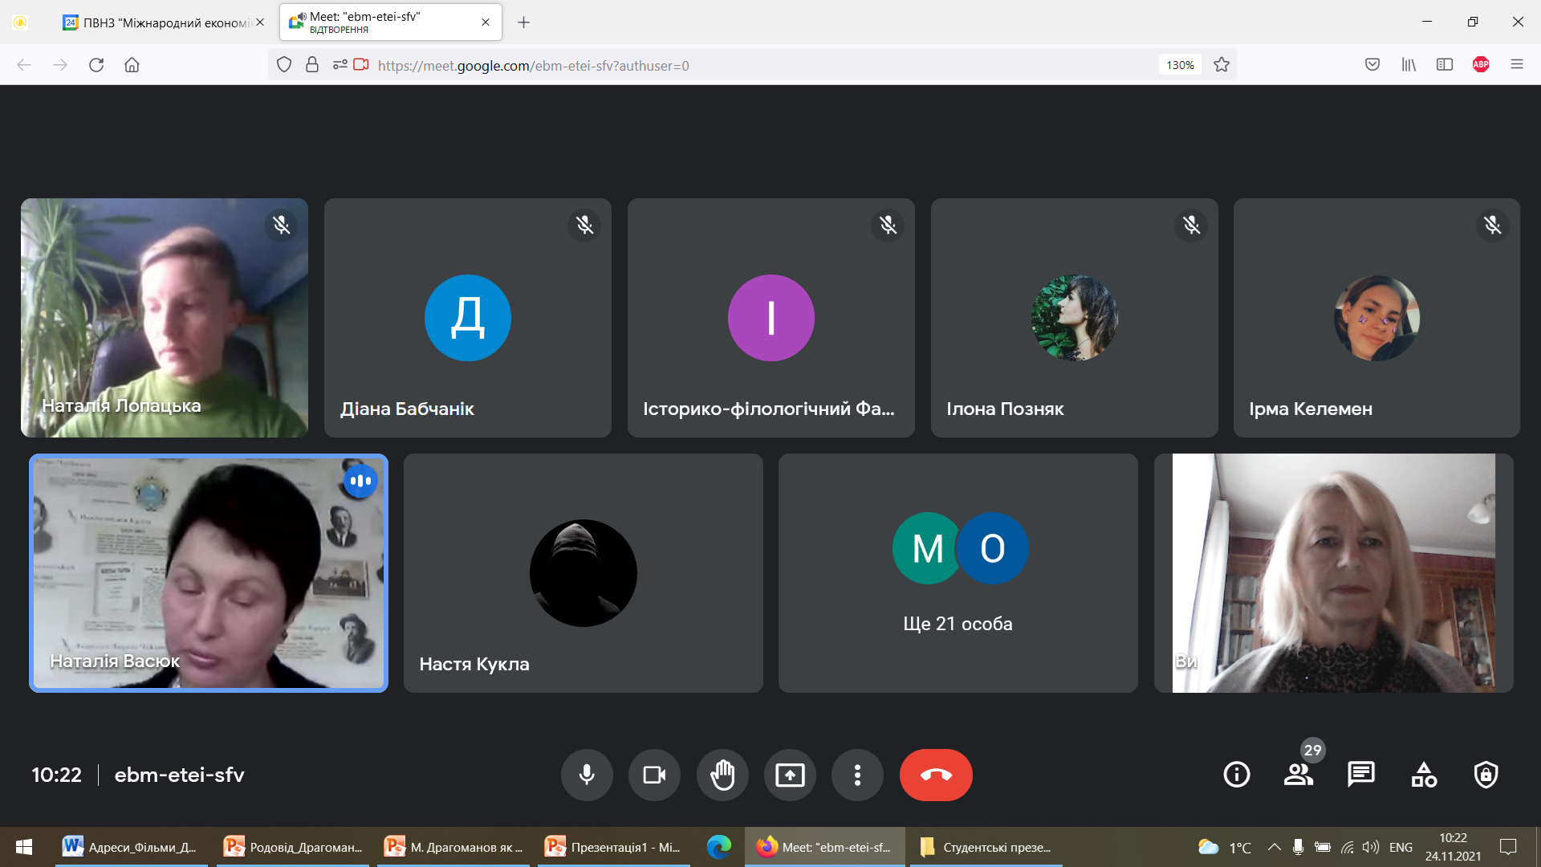Open host controls shield-lock icon
Screen dimensions: 1541x867
point(1486,775)
